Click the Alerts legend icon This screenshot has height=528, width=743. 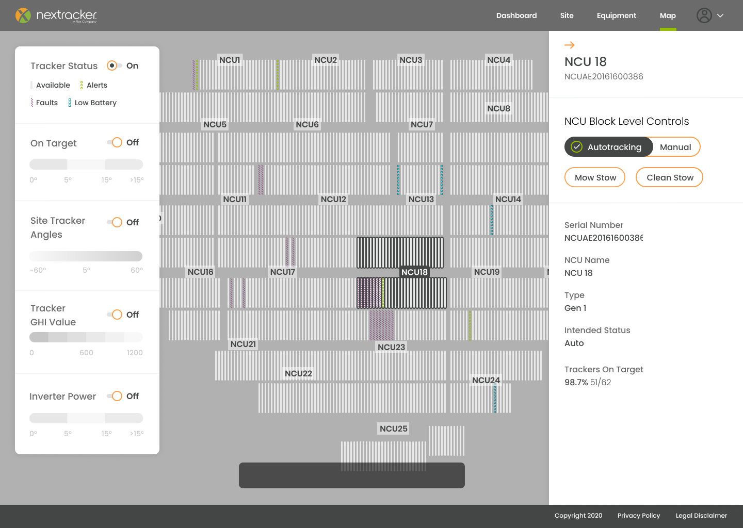pyautogui.click(x=82, y=85)
